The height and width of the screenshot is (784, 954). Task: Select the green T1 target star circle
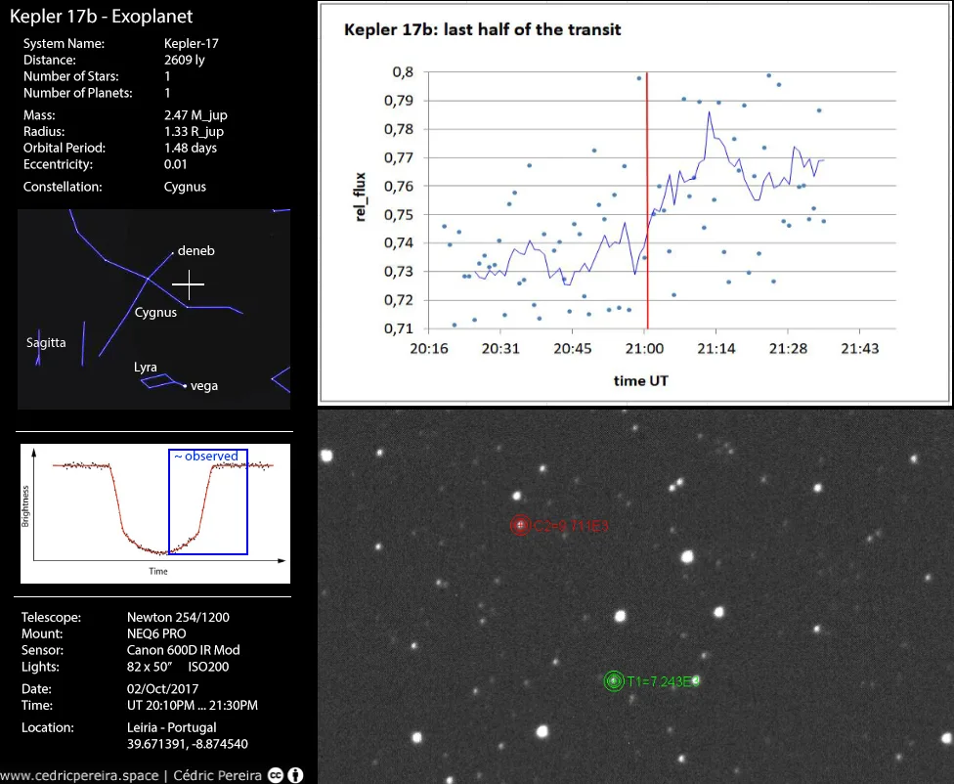[x=614, y=681]
